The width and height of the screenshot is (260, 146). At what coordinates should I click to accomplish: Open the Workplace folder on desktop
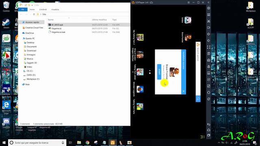coord(251,6)
